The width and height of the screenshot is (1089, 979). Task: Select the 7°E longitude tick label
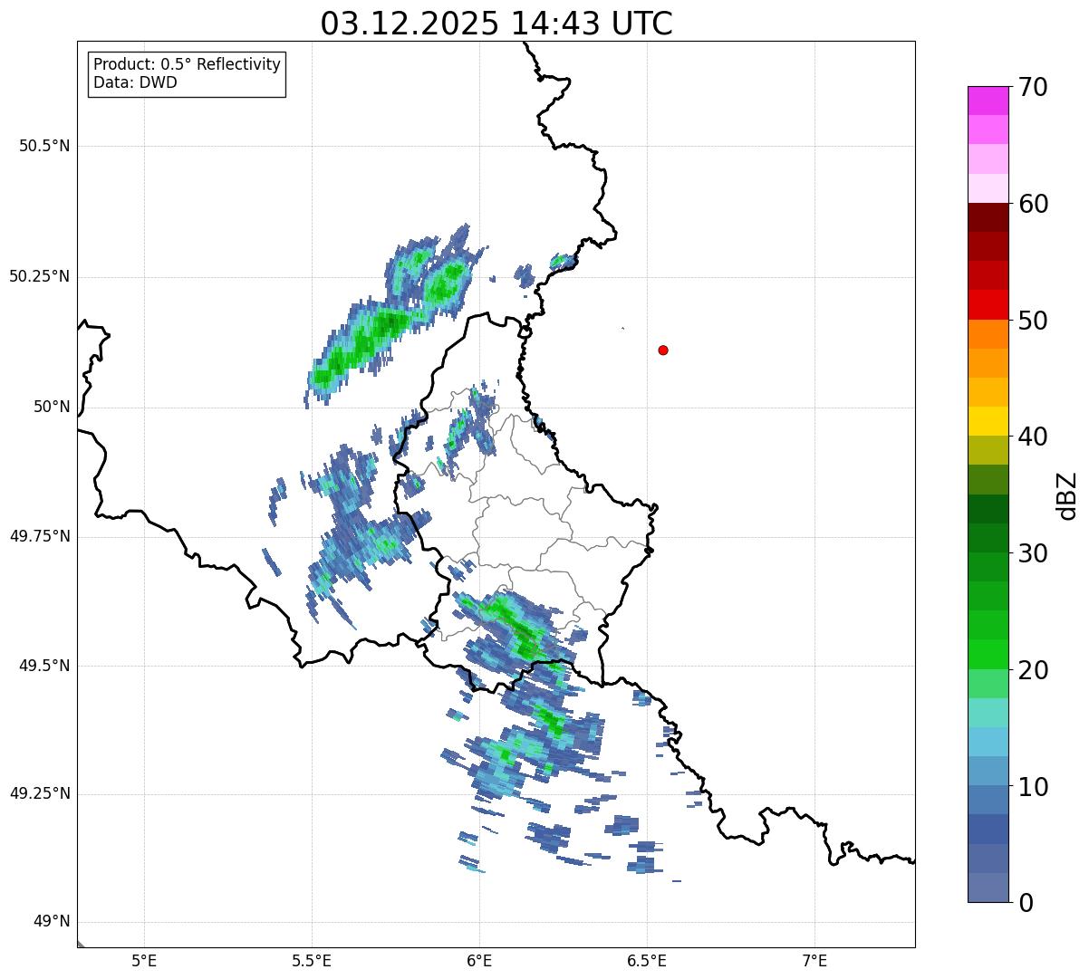pyautogui.click(x=814, y=960)
